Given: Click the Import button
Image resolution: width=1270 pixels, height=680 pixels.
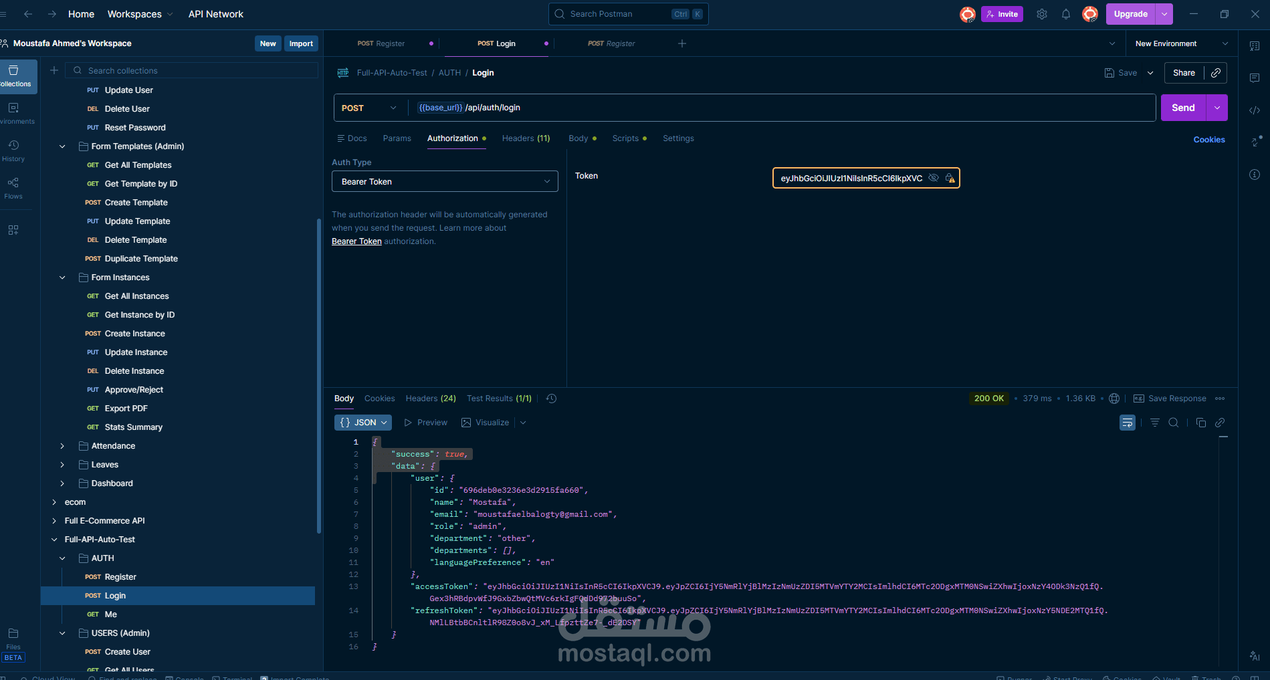Looking at the screenshot, I should (301, 43).
